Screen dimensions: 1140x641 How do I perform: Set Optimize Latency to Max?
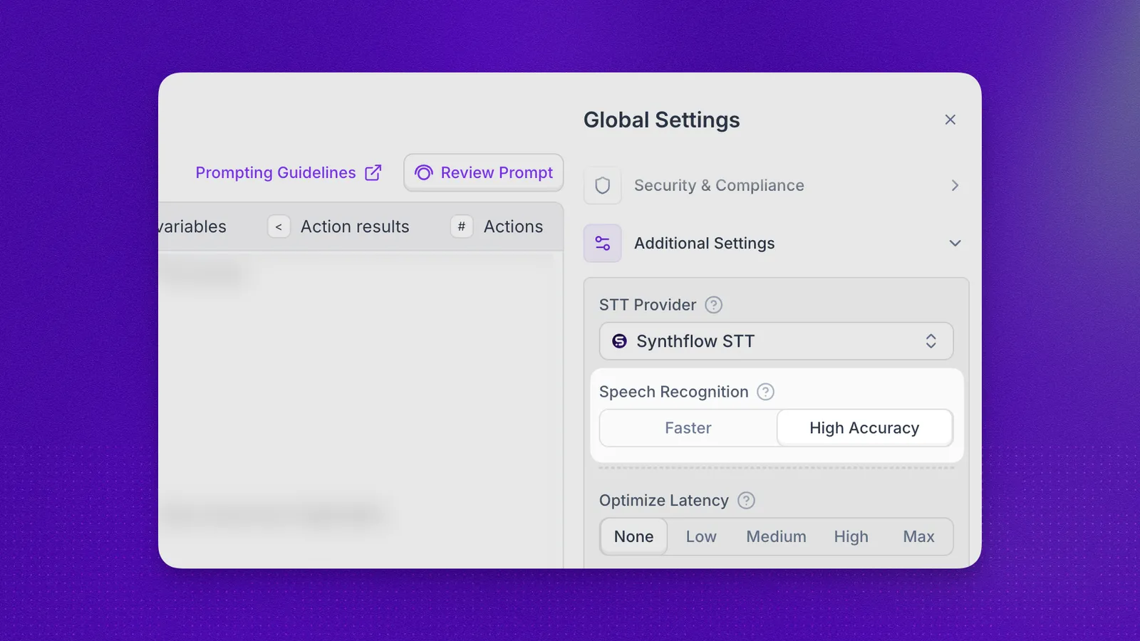(x=918, y=536)
